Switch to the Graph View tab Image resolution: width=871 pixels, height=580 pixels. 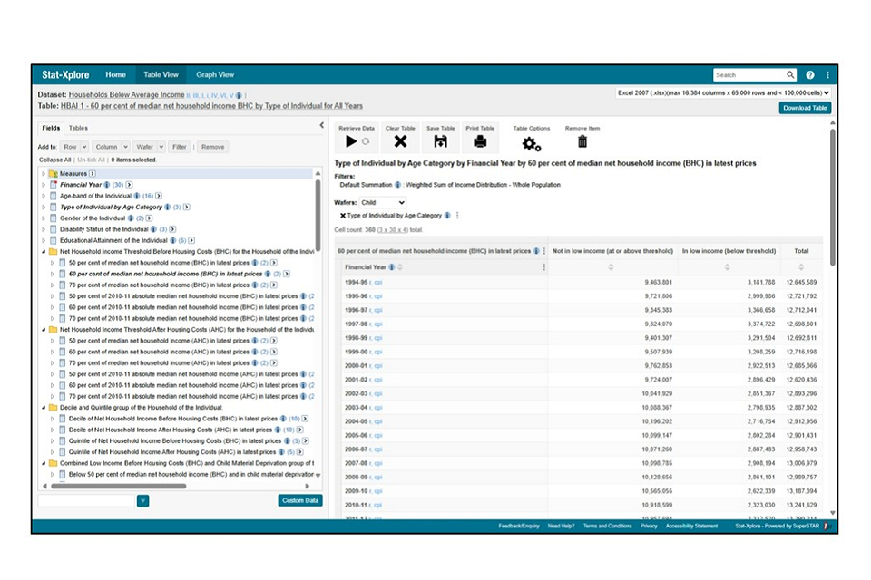[x=215, y=75]
